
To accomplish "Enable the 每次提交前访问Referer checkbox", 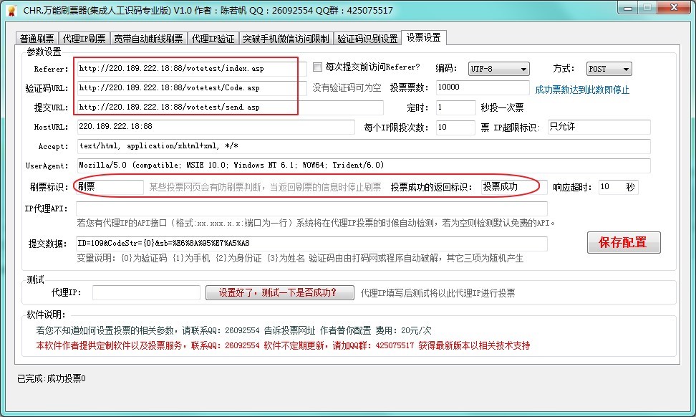I will pyautogui.click(x=317, y=67).
